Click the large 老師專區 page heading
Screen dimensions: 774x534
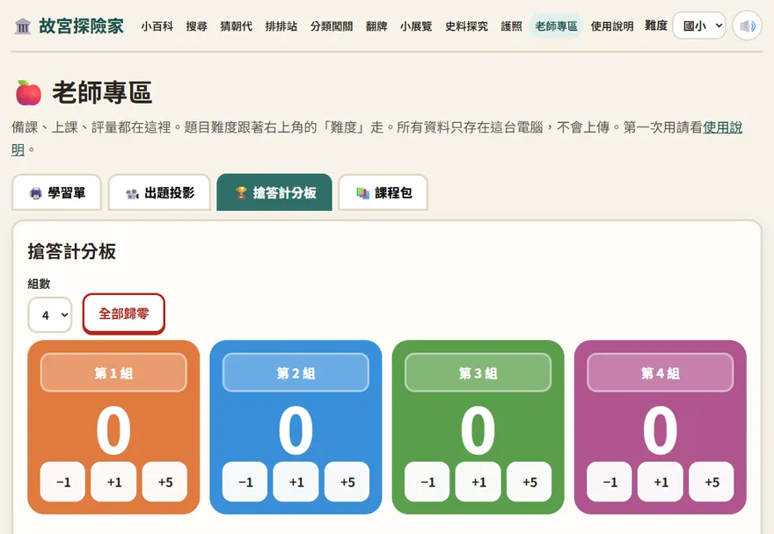coord(102,92)
